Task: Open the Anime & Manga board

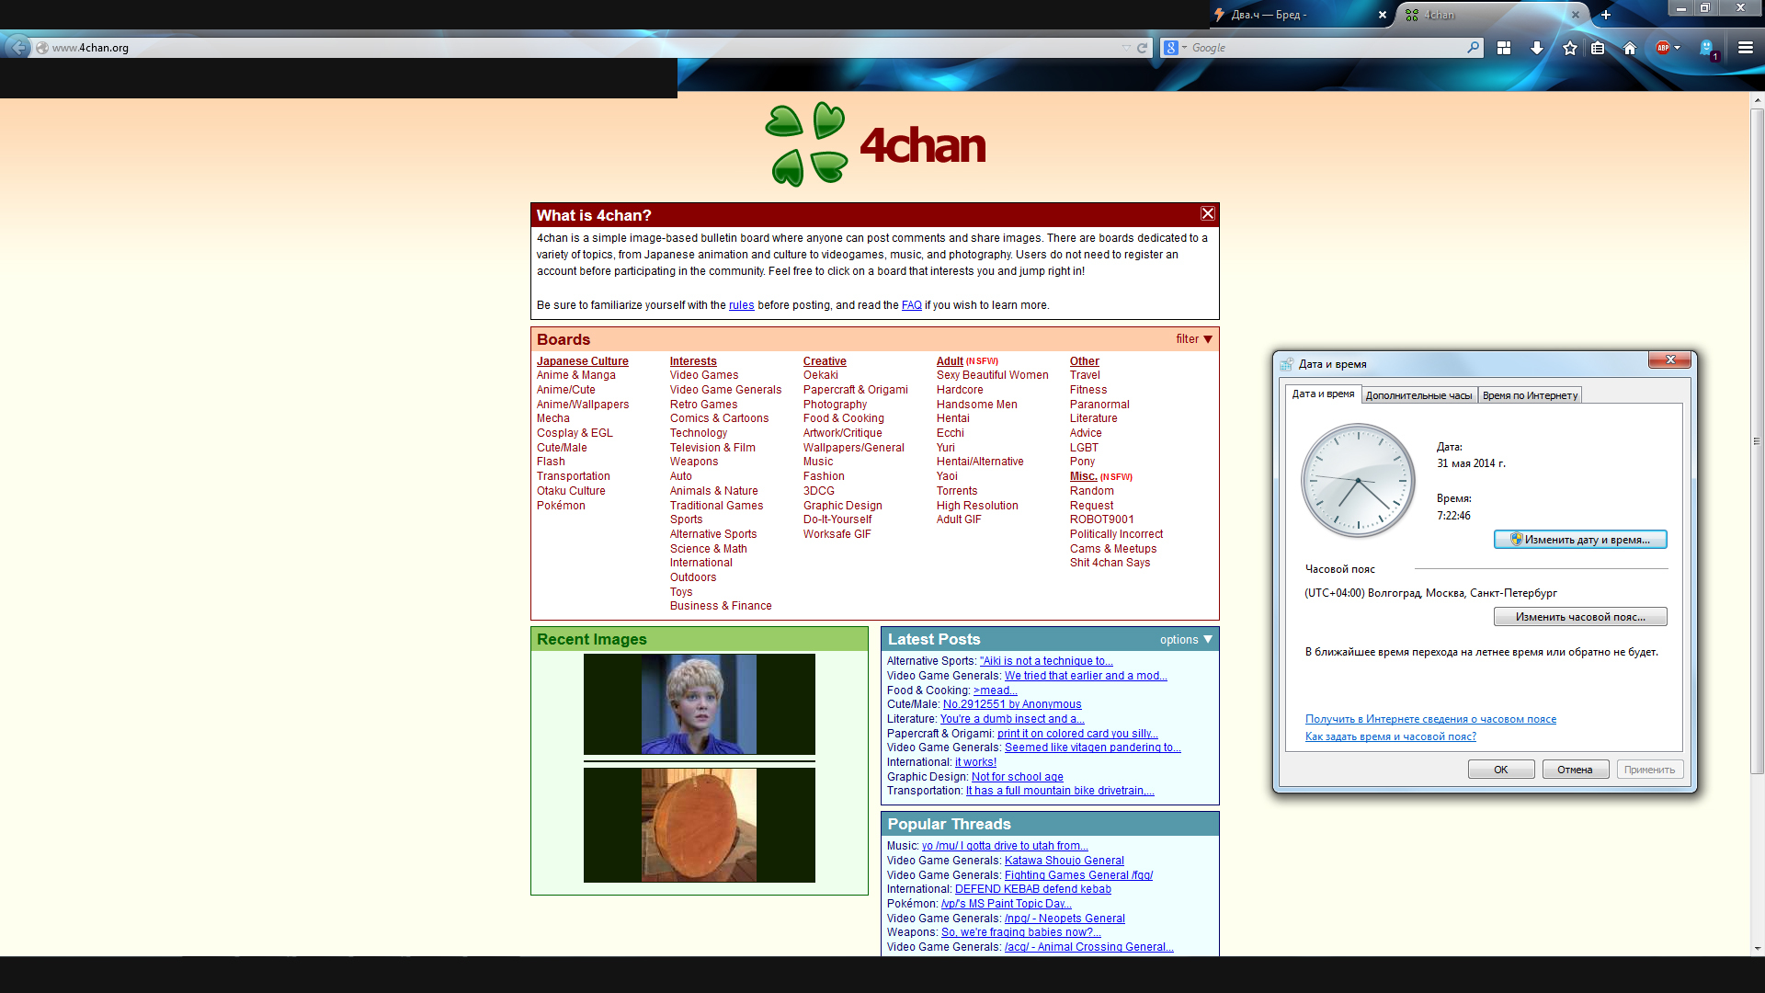Action: point(575,375)
